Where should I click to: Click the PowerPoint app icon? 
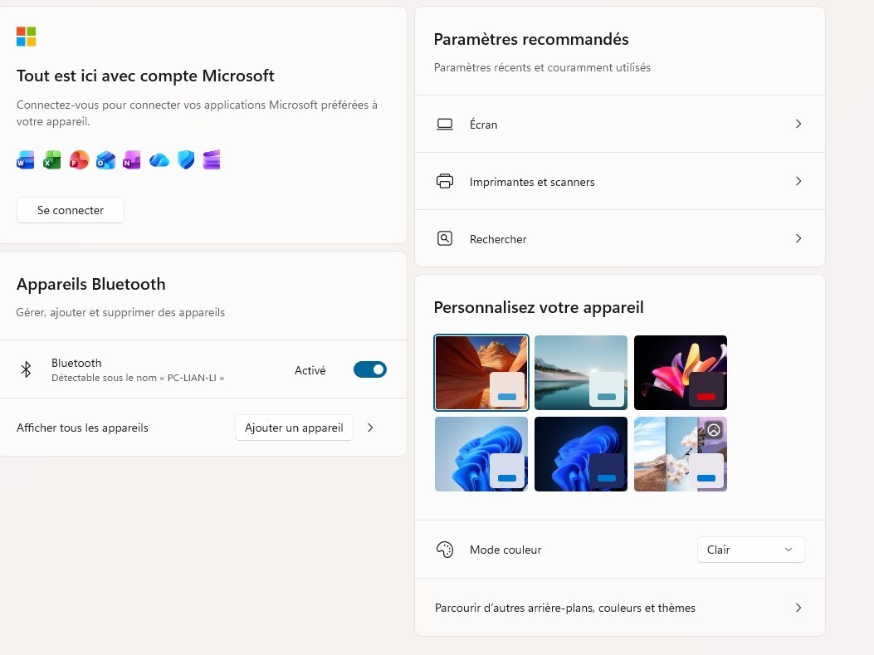[x=79, y=160]
